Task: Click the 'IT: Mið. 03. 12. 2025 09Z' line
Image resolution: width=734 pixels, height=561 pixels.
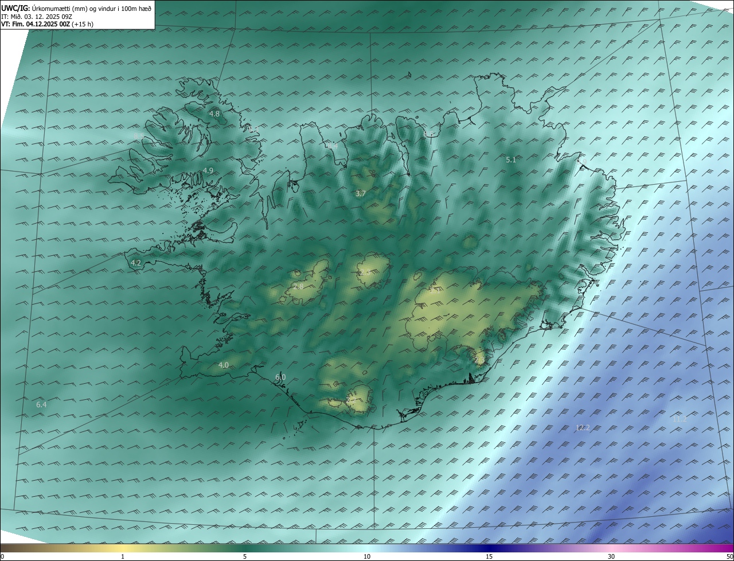Action: (x=37, y=16)
